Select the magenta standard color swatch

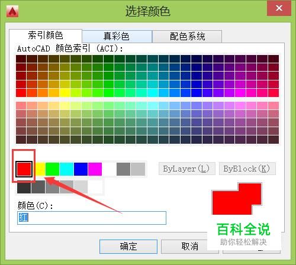pyautogui.click(x=95, y=169)
